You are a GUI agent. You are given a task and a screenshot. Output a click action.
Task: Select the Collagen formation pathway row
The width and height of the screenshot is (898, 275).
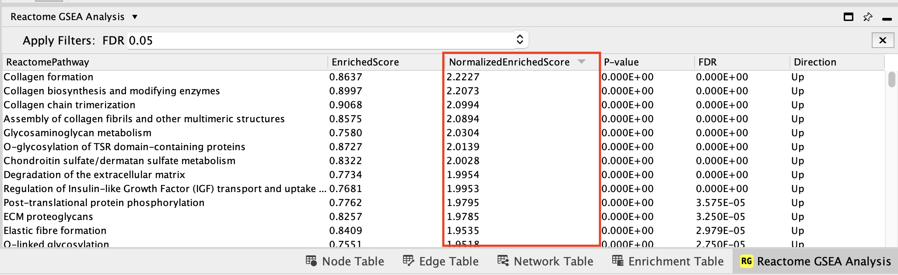pos(49,77)
